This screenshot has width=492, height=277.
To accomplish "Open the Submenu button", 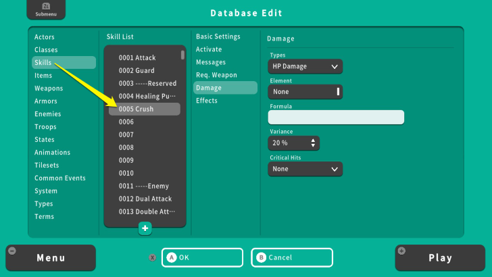I will (46, 9).
